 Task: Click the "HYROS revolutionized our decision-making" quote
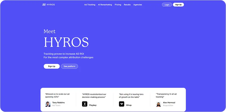[94, 96]
